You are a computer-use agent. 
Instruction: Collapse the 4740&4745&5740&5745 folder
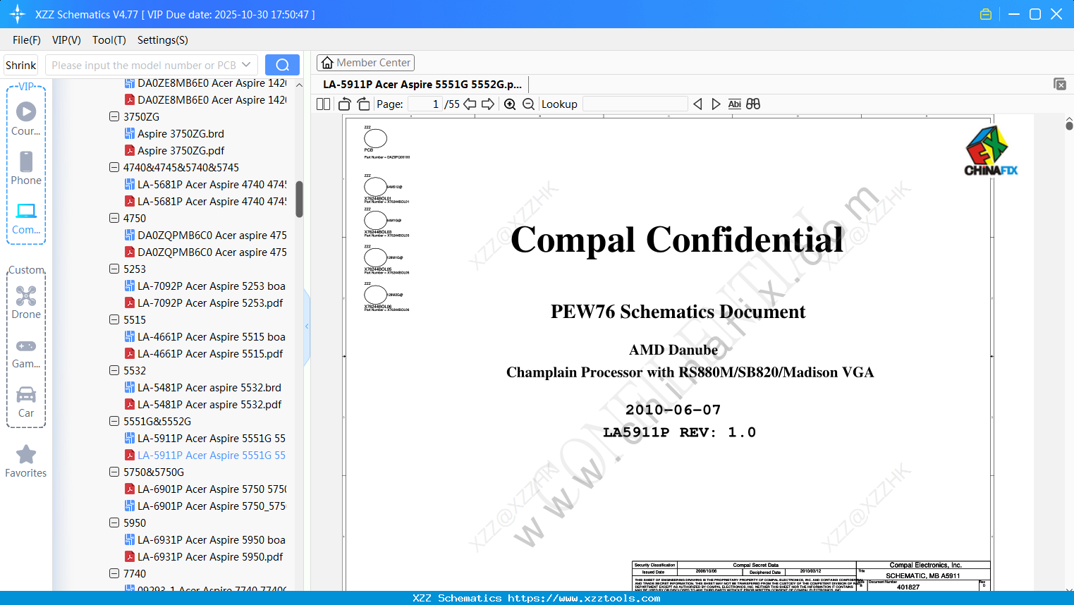114,167
